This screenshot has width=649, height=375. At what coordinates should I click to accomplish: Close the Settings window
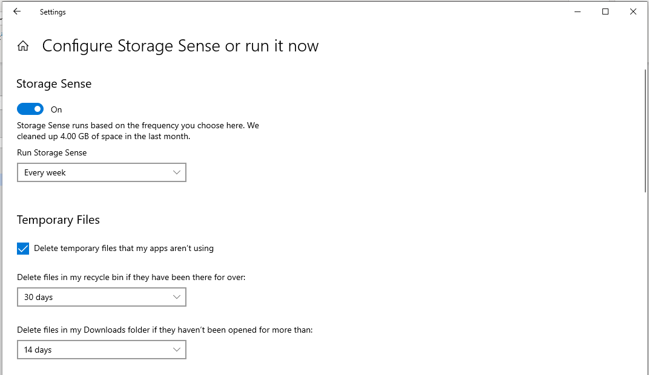click(633, 11)
